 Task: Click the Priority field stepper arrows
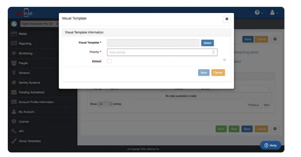(213, 52)
